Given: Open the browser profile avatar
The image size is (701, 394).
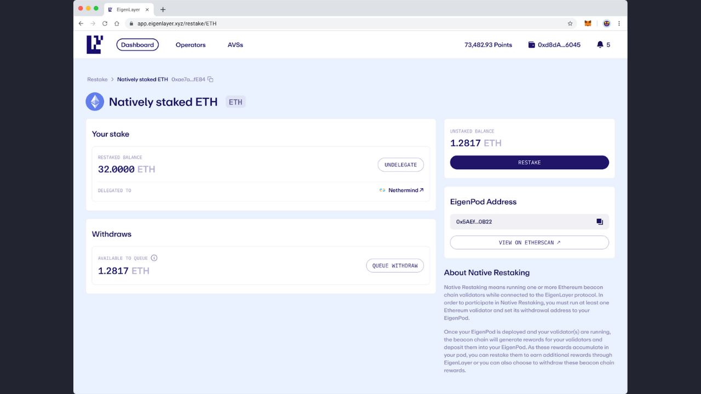Looking at the screenshot, I should (607, 24).
